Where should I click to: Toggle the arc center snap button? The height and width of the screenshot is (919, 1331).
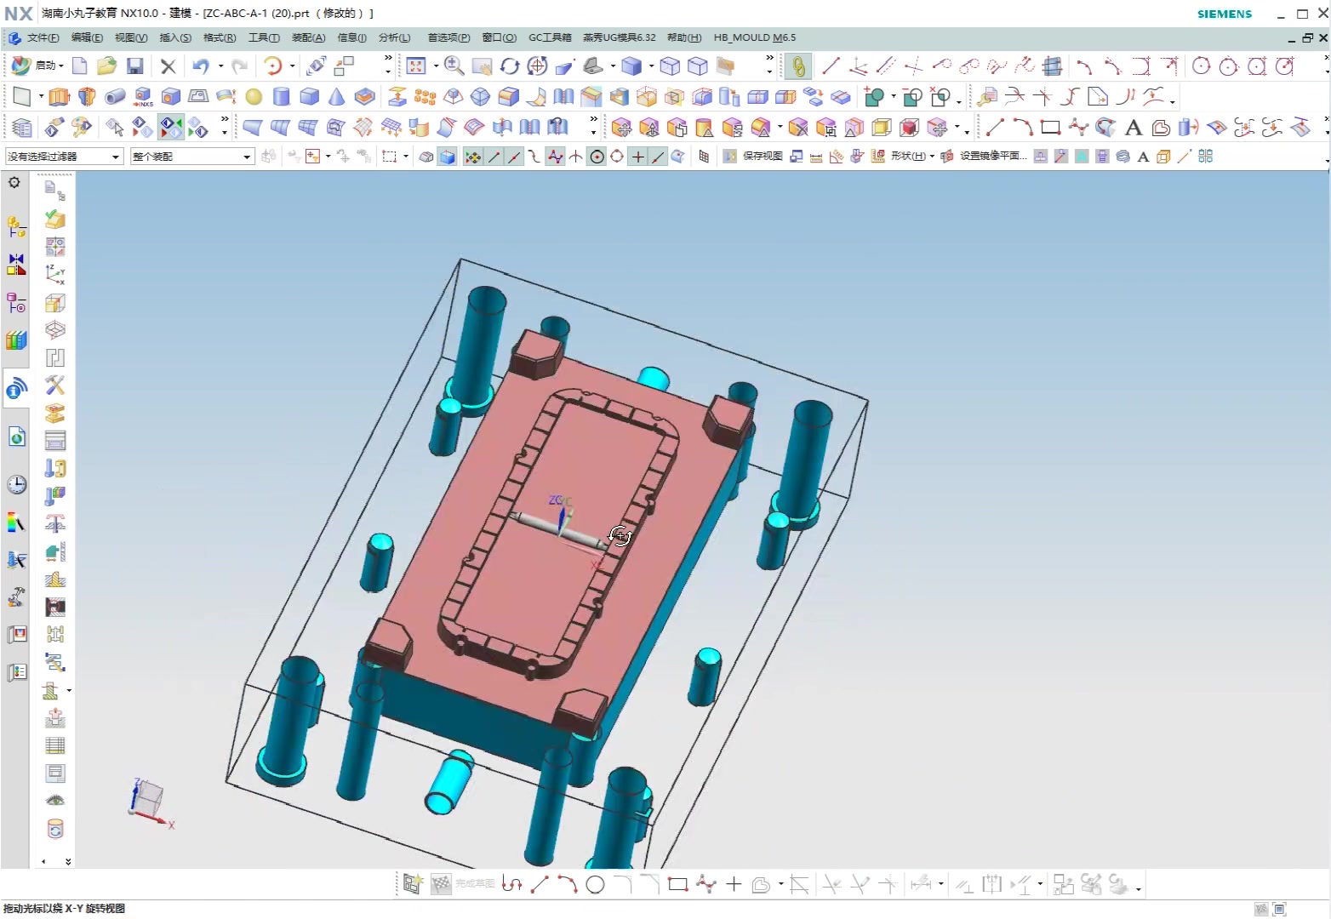click(x=597, y=157)
